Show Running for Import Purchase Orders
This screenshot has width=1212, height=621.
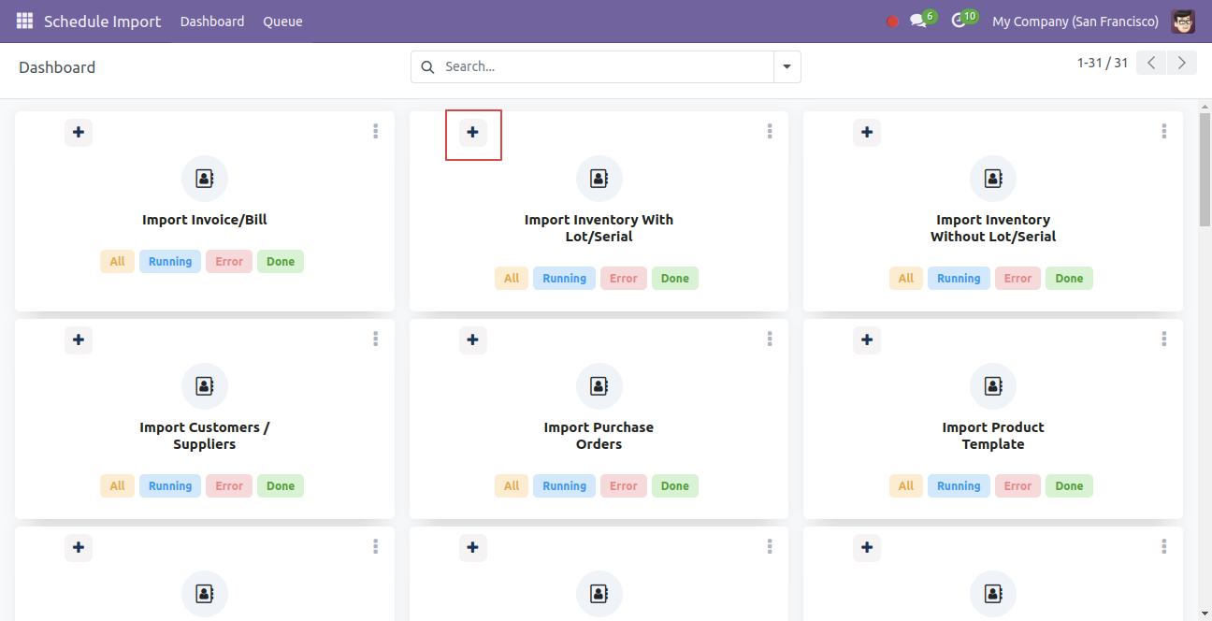click(x=565, y=486)
